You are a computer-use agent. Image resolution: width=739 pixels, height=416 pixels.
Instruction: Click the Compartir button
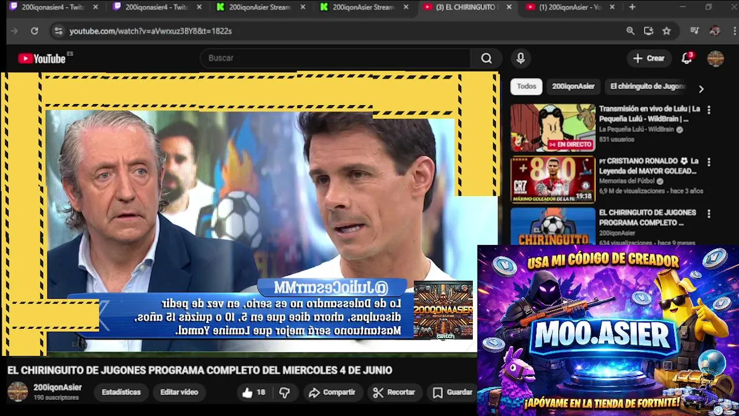[332, 392]
